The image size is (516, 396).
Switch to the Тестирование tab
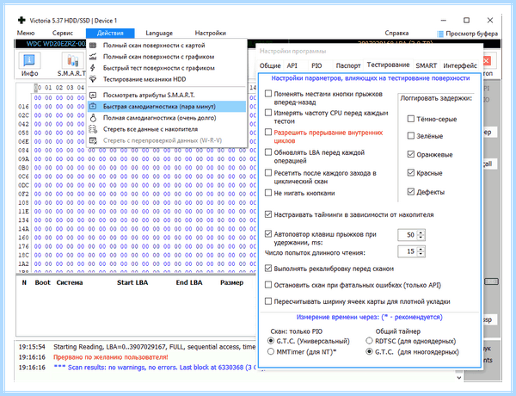tap(389, 65)
